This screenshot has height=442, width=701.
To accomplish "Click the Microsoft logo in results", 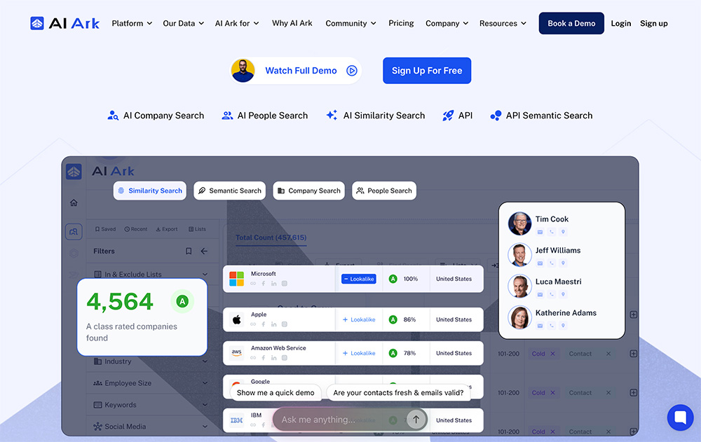I will [236, 279].
